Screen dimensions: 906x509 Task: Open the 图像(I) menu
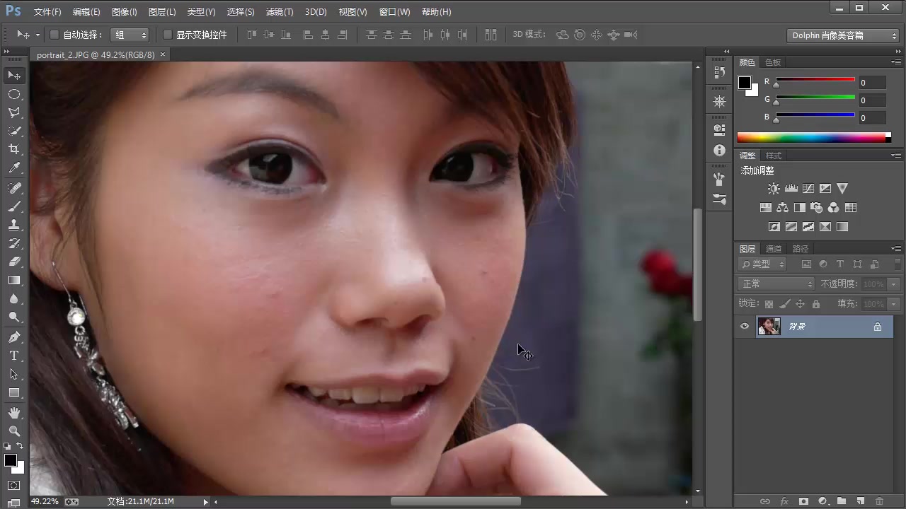tap(125, 12)
